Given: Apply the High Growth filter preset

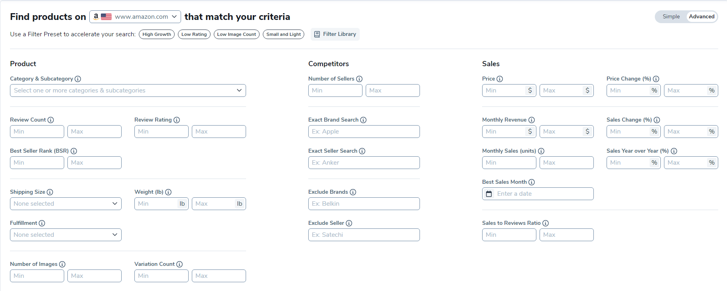Looking at the screenshot, I should 157,34.
